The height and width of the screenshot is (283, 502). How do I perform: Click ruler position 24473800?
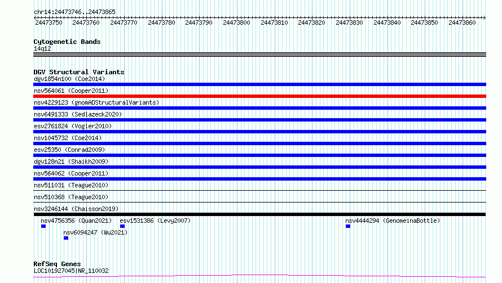pos(236,23)
